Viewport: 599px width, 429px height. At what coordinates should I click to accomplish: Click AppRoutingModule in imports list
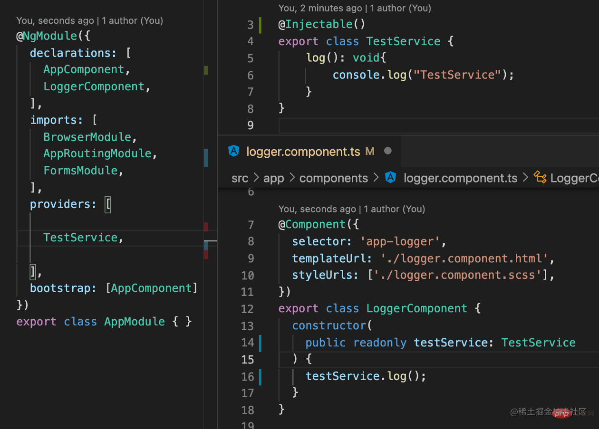click(x=97, y=153)
